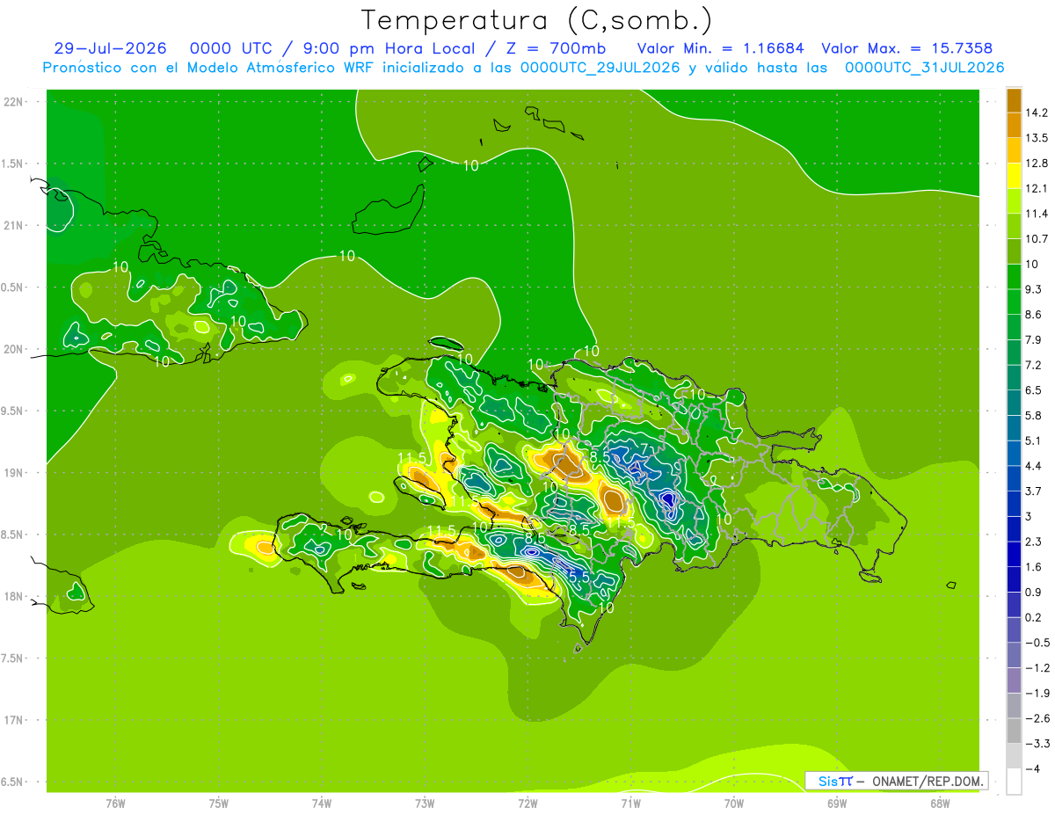This screenshot has width=1055, height=815.
Task: Click the 13.5 legend value
Action: pos(1037,138)
